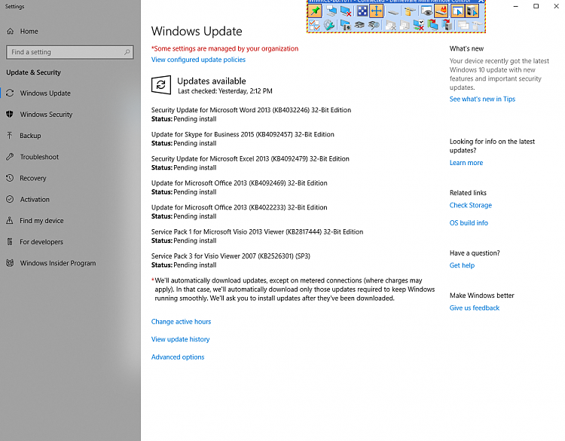Click the gear and wrench tools icon
This screenshot has width=565, height=441.
(329, 25)
